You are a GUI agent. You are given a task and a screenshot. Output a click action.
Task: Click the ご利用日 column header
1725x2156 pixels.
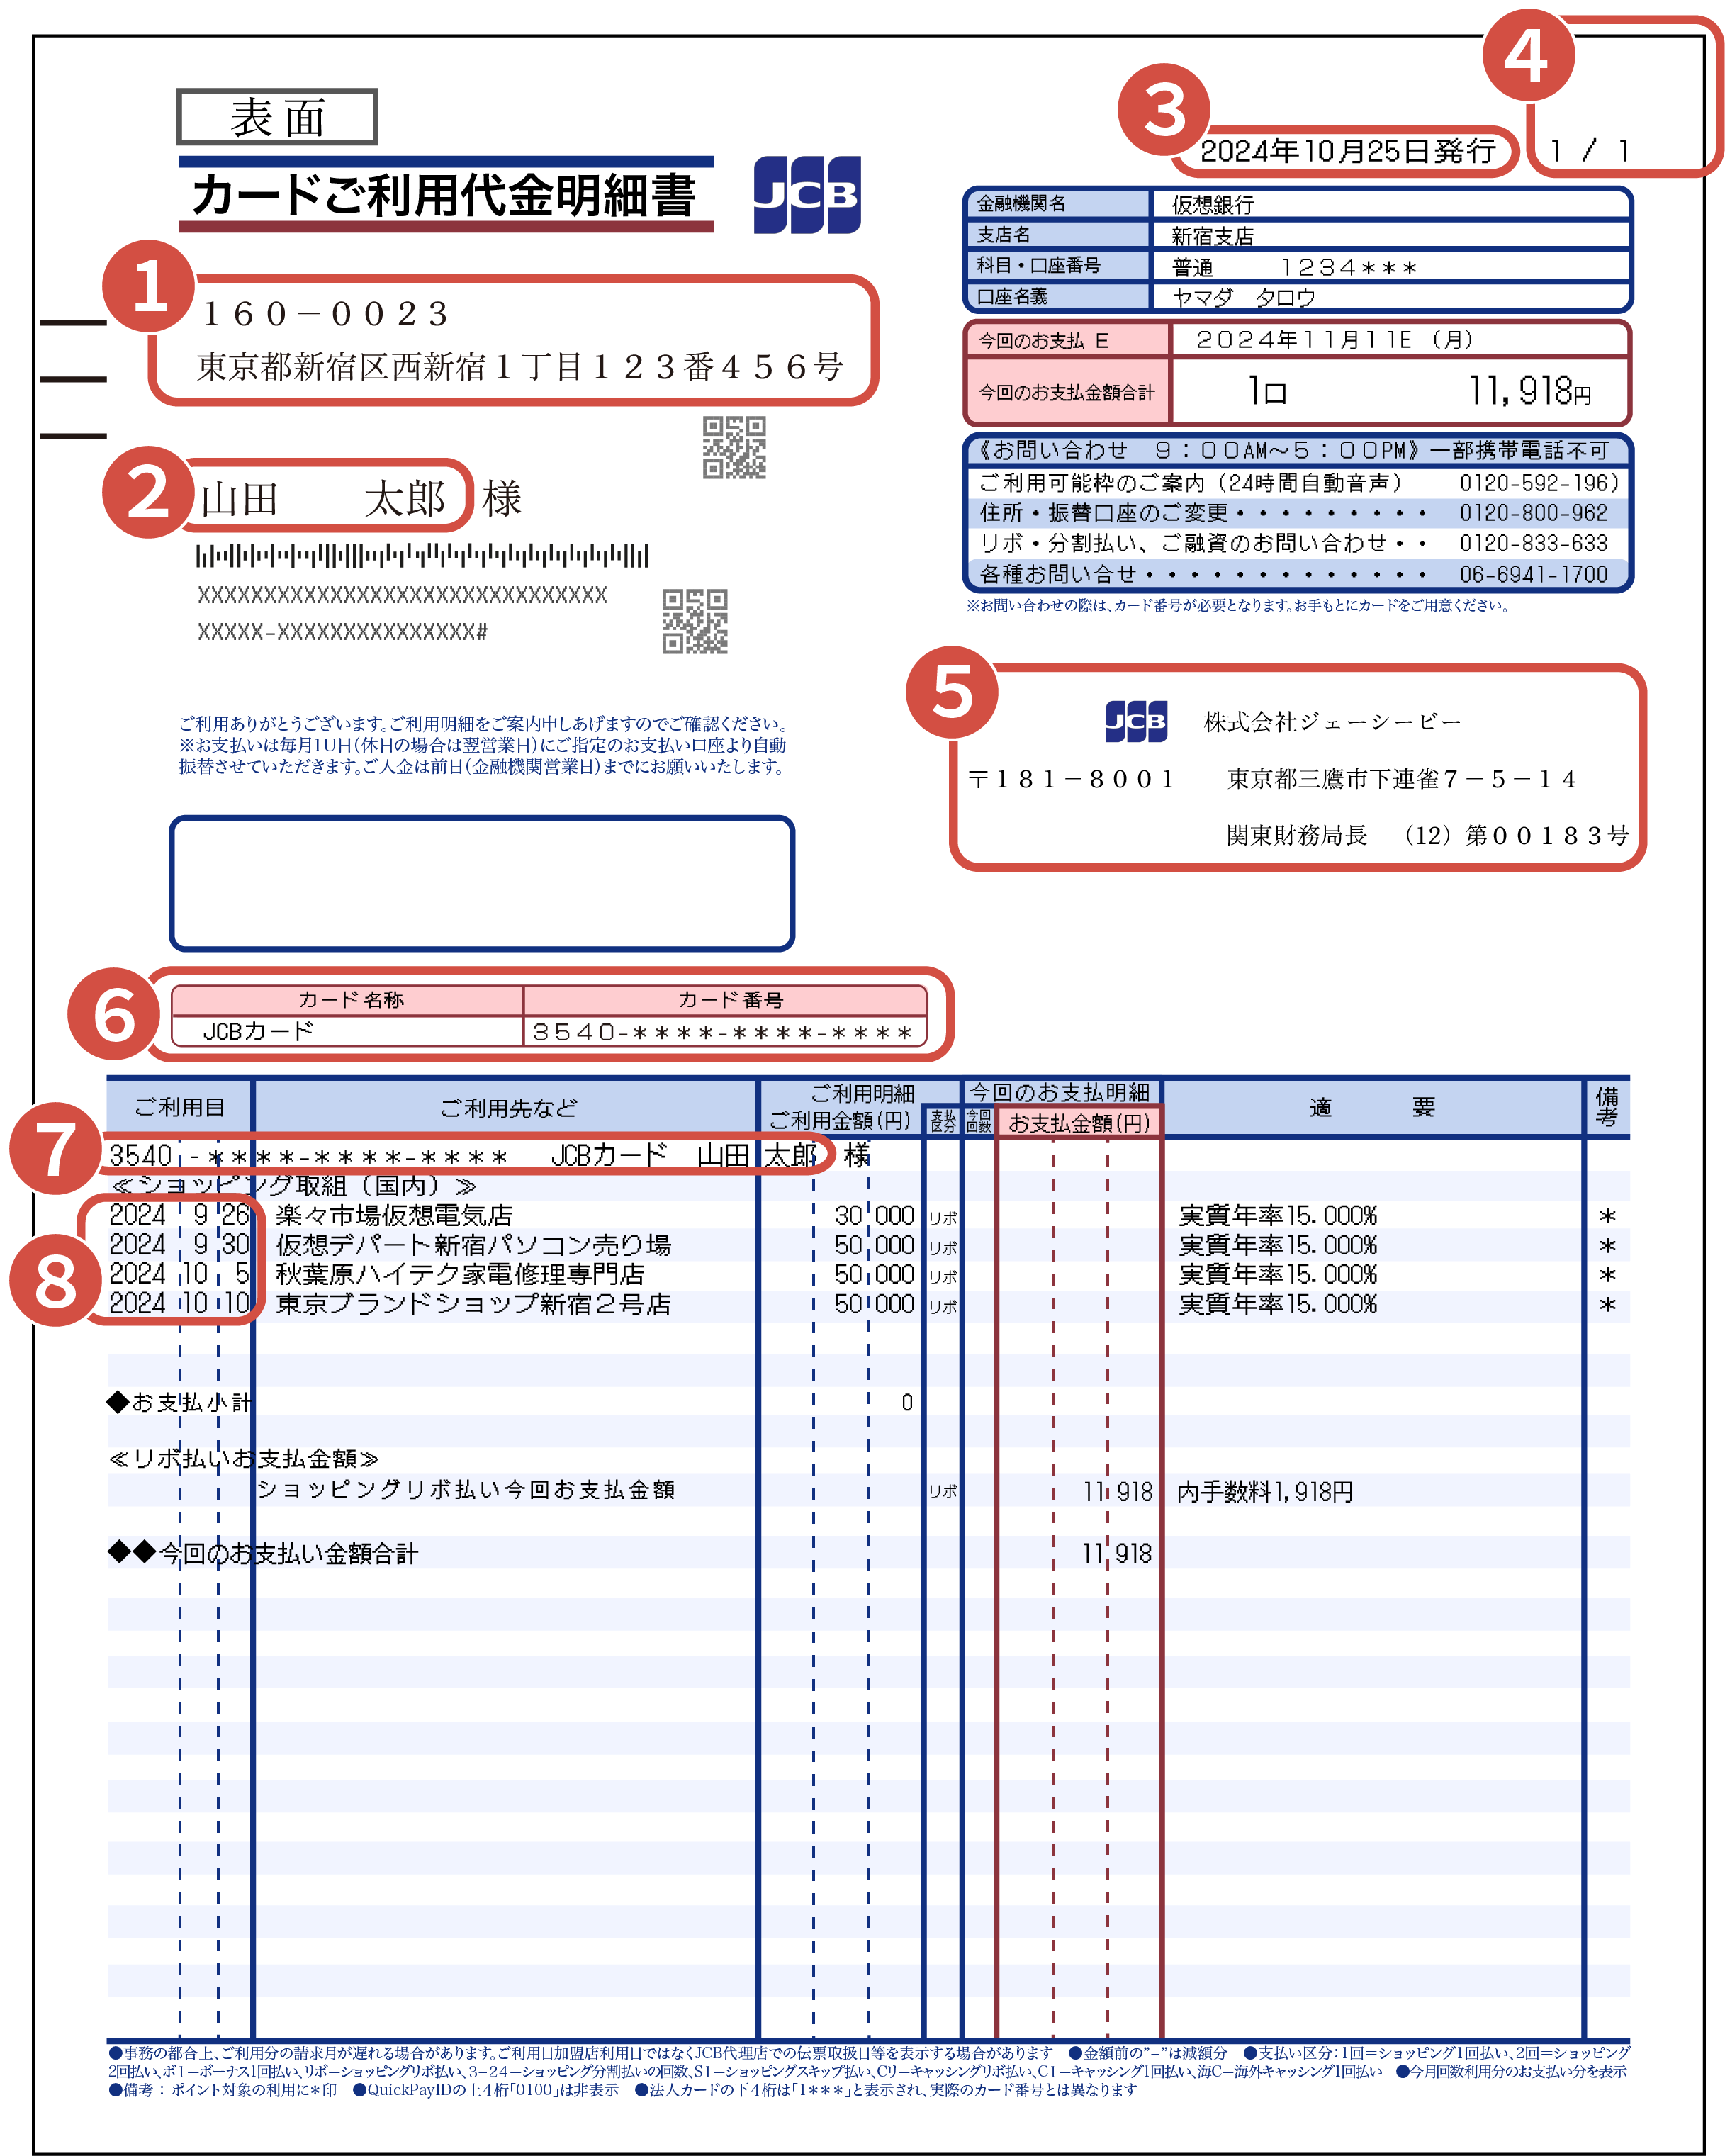coord(179,1108)
